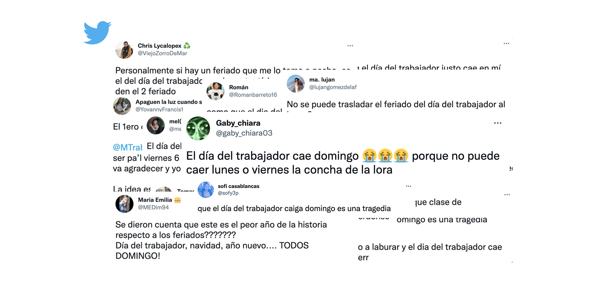The width and height of the screenshot is (603, 286).
Task: Open more options on Gaby_chiara tweet
Action: [x=498, y=123]
